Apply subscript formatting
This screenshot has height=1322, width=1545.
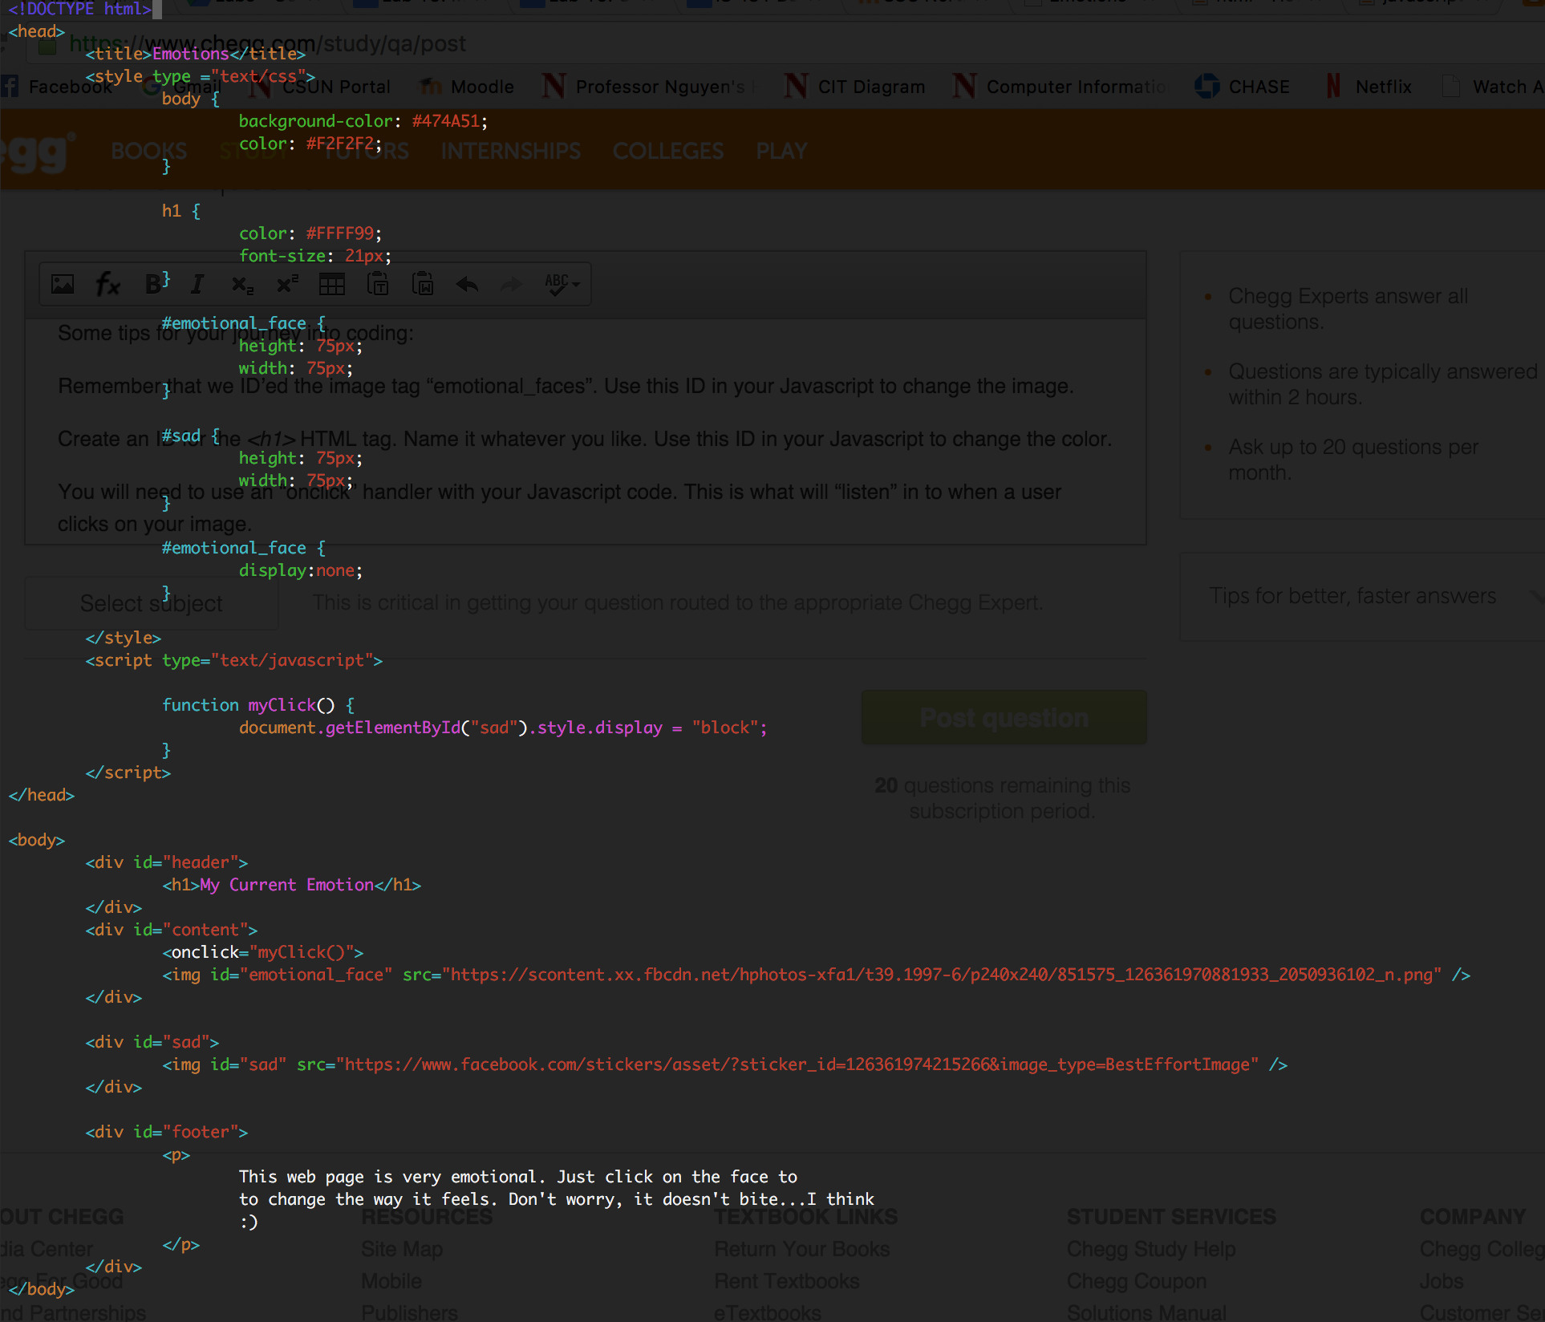click(242, 285)
